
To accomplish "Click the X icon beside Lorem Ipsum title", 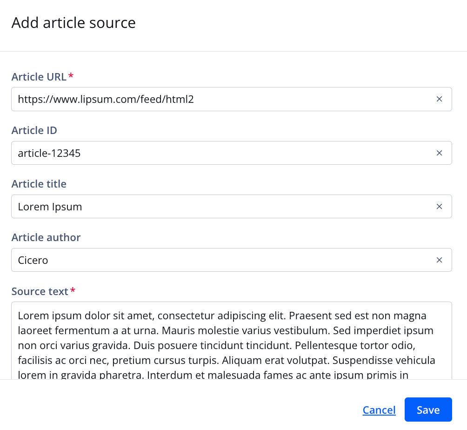I will pos(439,206).
